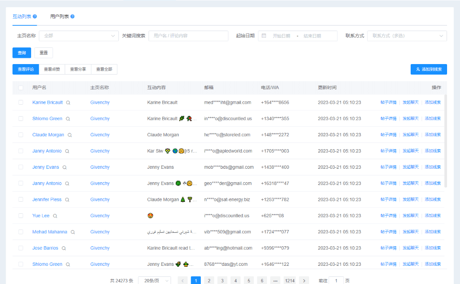Expand the 主页名称 dropdown
The width and height of the screenshot is (460, 284).
click(79, 36)
